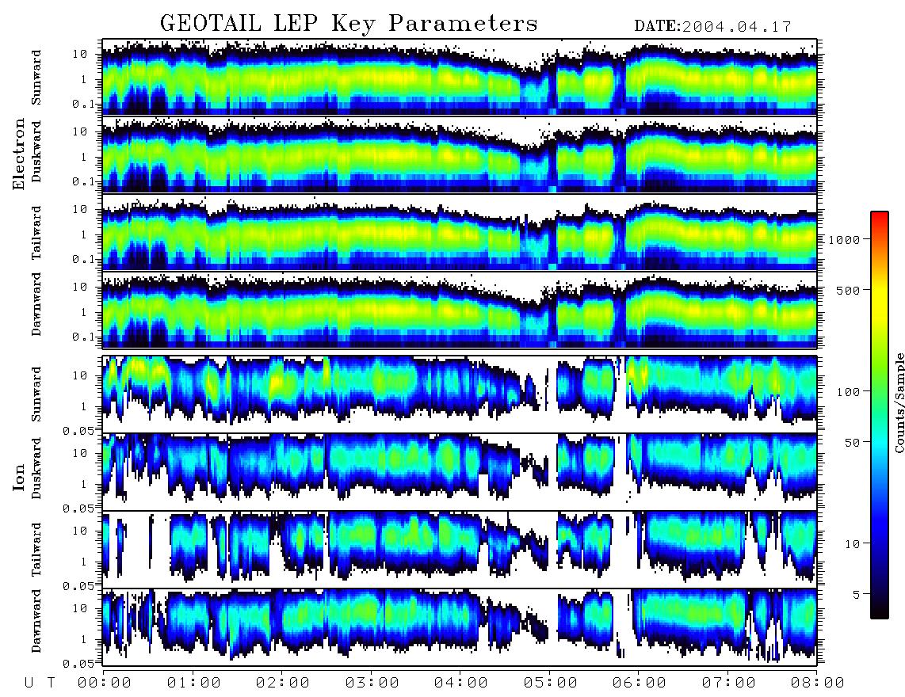Click the 07:00 time tick label
The width and height of the screenshot is (905, 697).
coord(729,683)
